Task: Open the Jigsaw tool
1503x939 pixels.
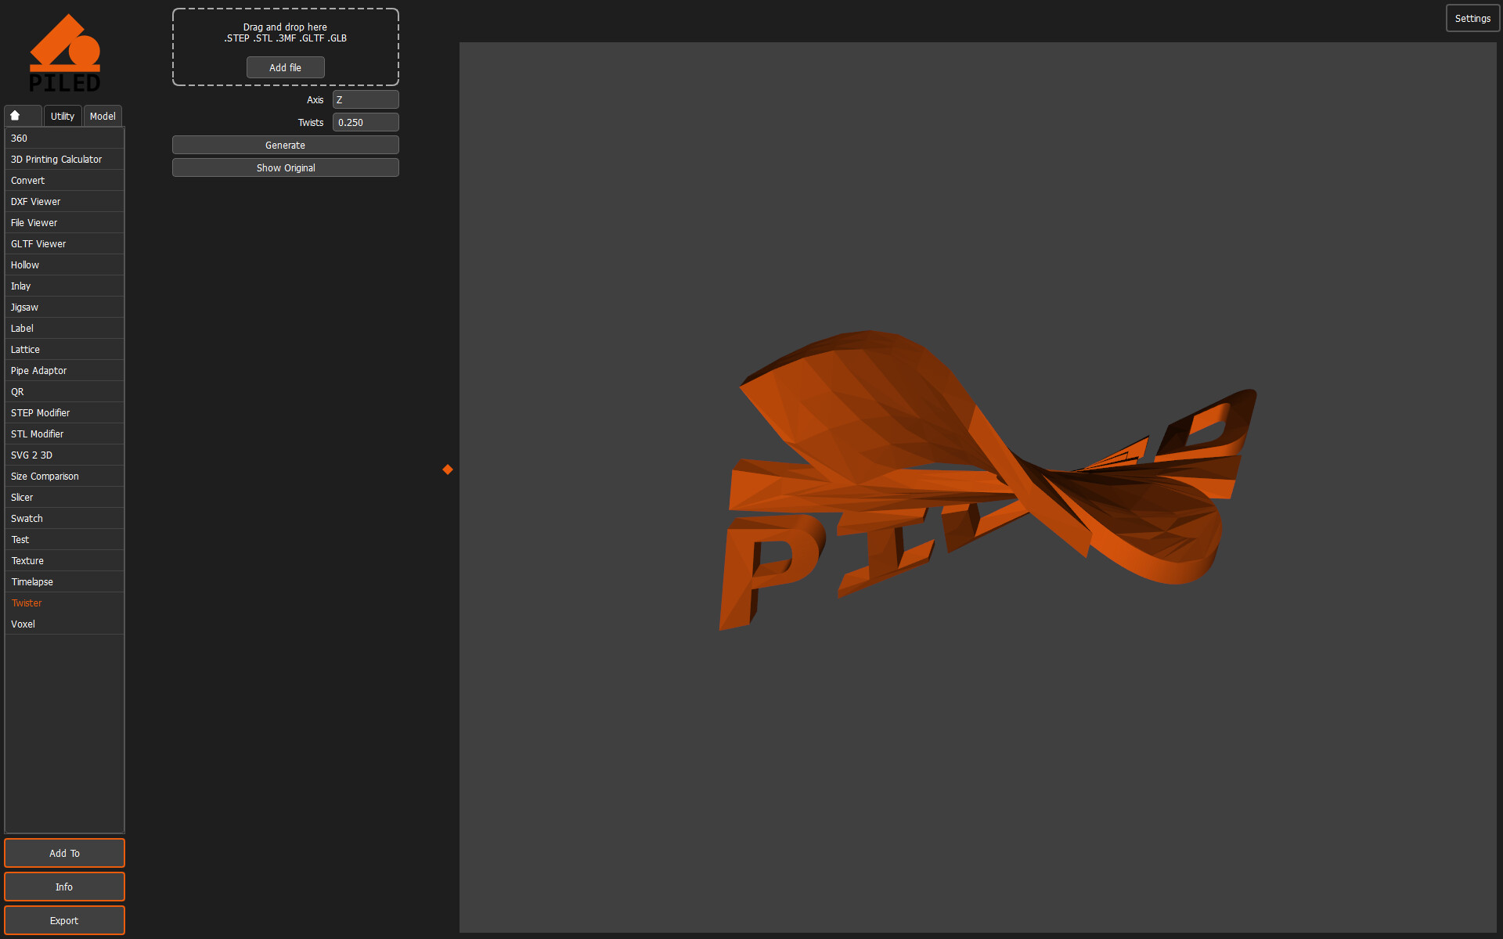Action: tap(64, 308)
